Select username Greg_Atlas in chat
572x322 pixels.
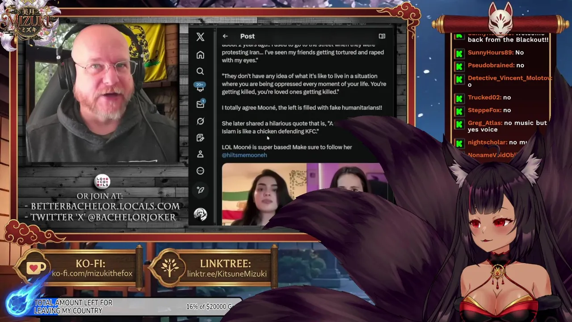coord(485,123)
